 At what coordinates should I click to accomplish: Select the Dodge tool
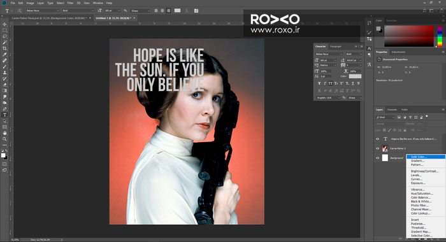(x=4, y=103)
